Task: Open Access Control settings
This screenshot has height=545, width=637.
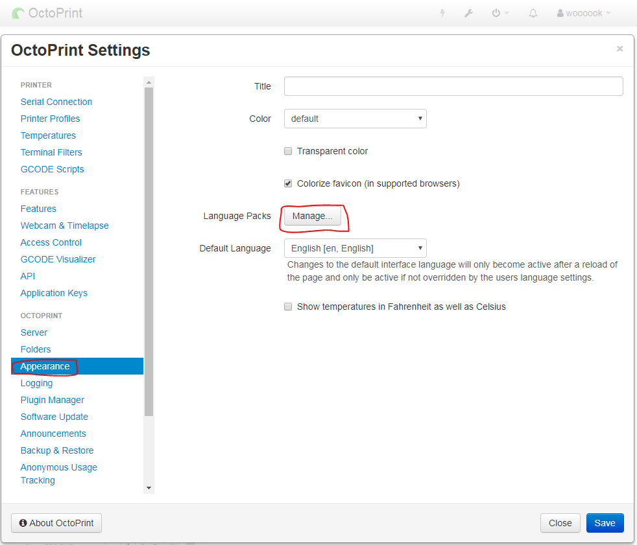Action: 51,242
